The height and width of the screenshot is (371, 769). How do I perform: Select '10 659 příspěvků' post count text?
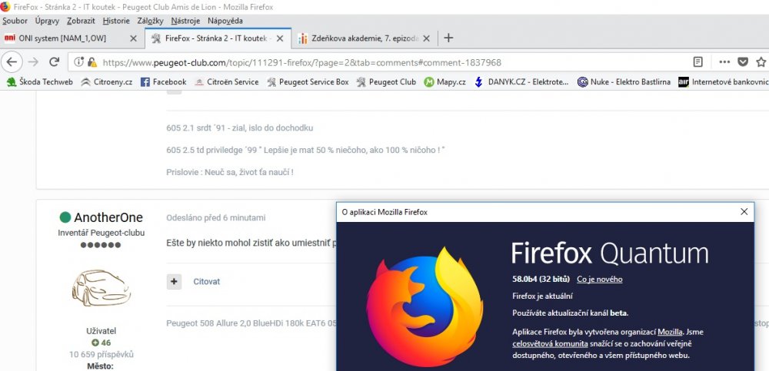coord(101,354)
